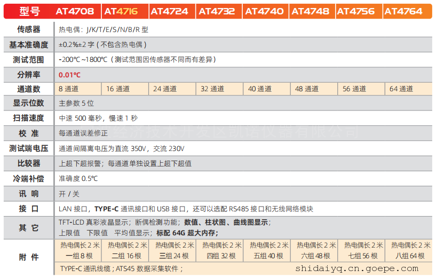436x278 pixels.
Task: Select the 冷端补偿 row label
Action: pos(28,178)
